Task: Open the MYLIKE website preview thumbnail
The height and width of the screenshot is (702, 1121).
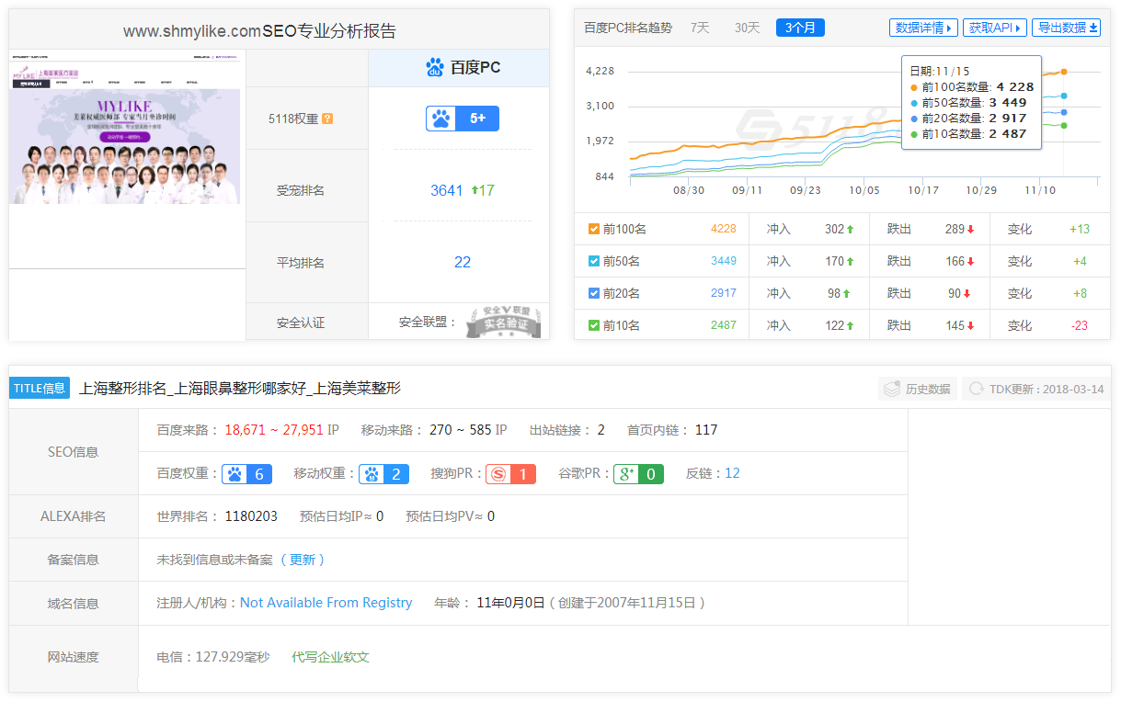Action: tap(126, 147)
